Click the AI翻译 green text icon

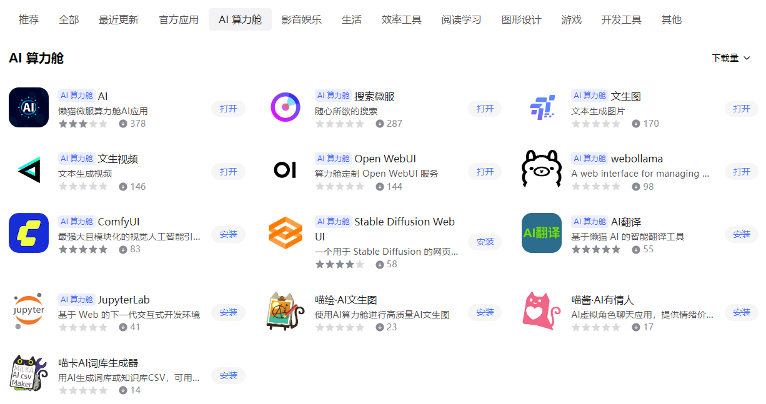542,233
